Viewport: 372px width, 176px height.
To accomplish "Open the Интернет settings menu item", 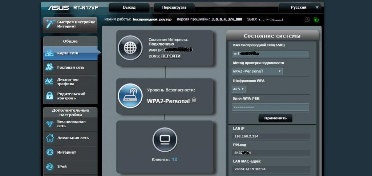I will pos(70,153).
